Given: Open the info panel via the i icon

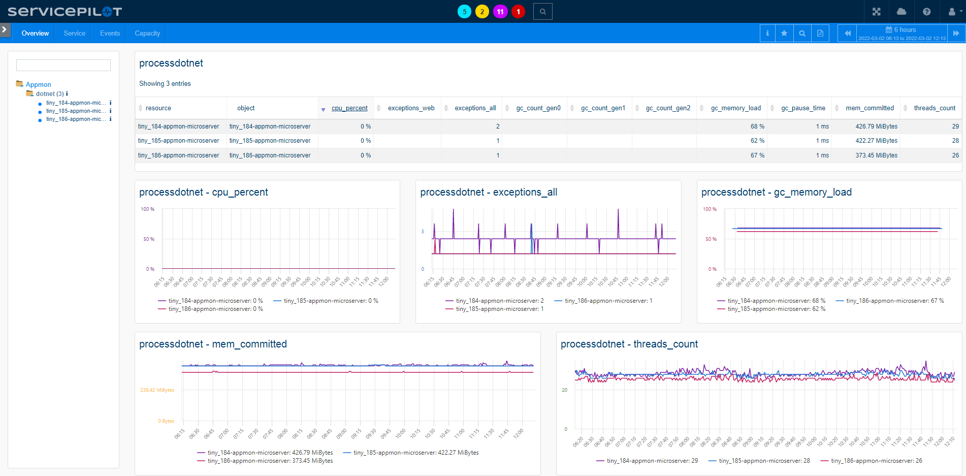Looking at the screenshot, I should (x=767, y=33).
